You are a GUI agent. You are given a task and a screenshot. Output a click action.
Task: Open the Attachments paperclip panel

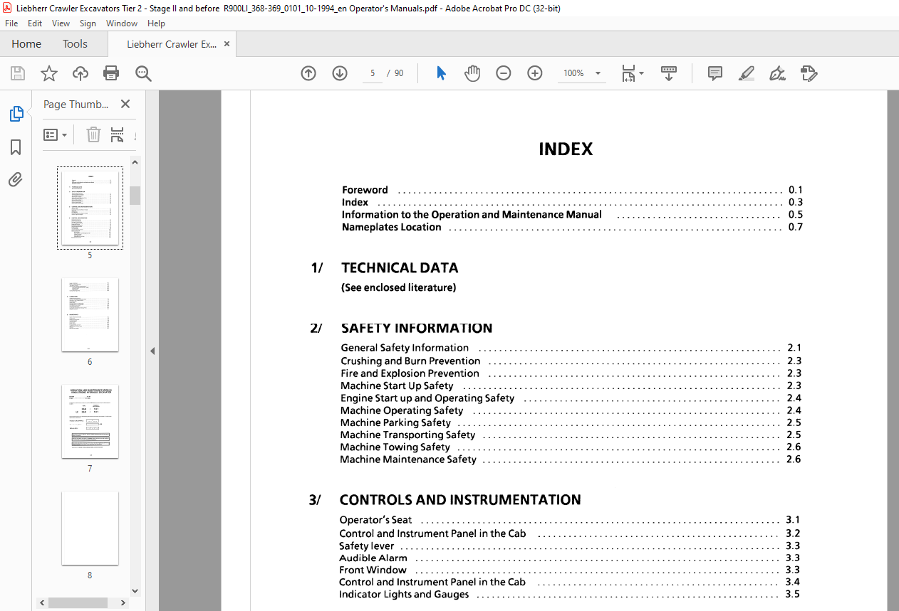(x=16, y=179)
